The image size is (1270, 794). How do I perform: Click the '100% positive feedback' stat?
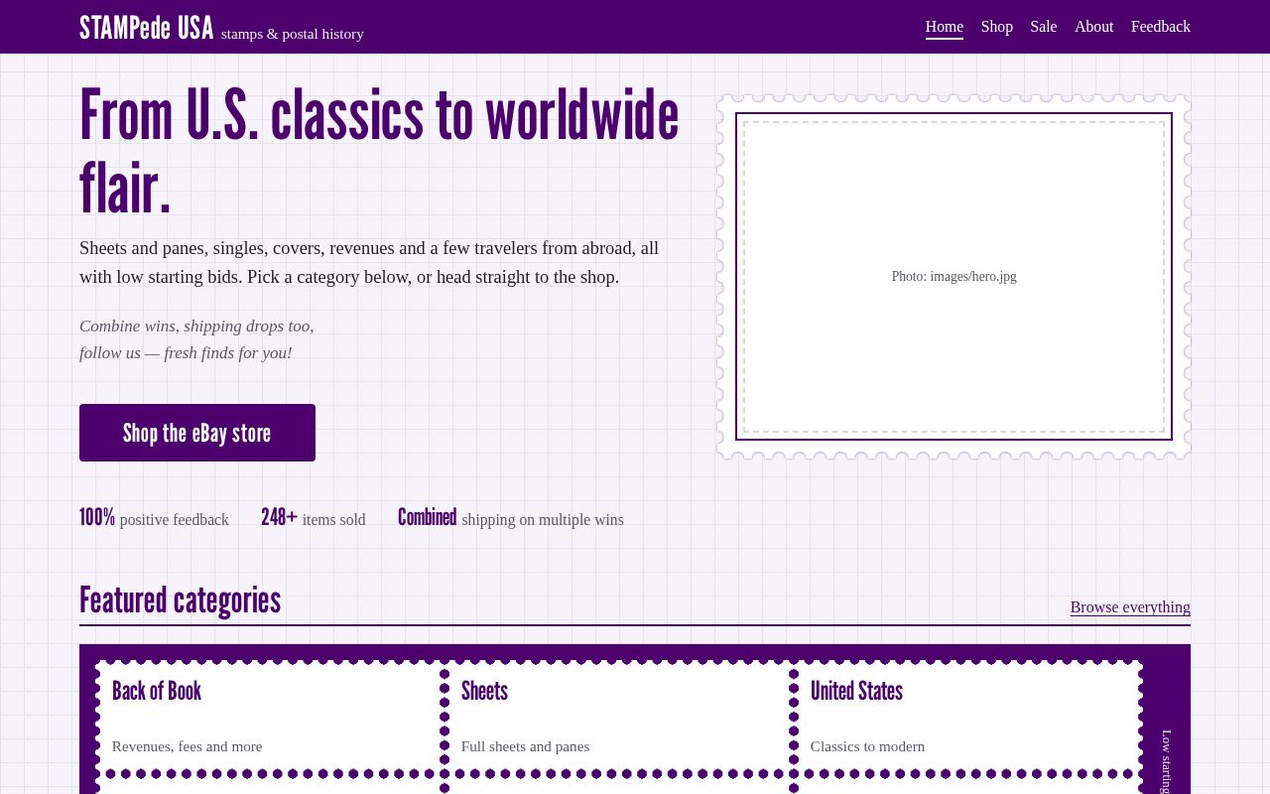[x=154, y=518]
